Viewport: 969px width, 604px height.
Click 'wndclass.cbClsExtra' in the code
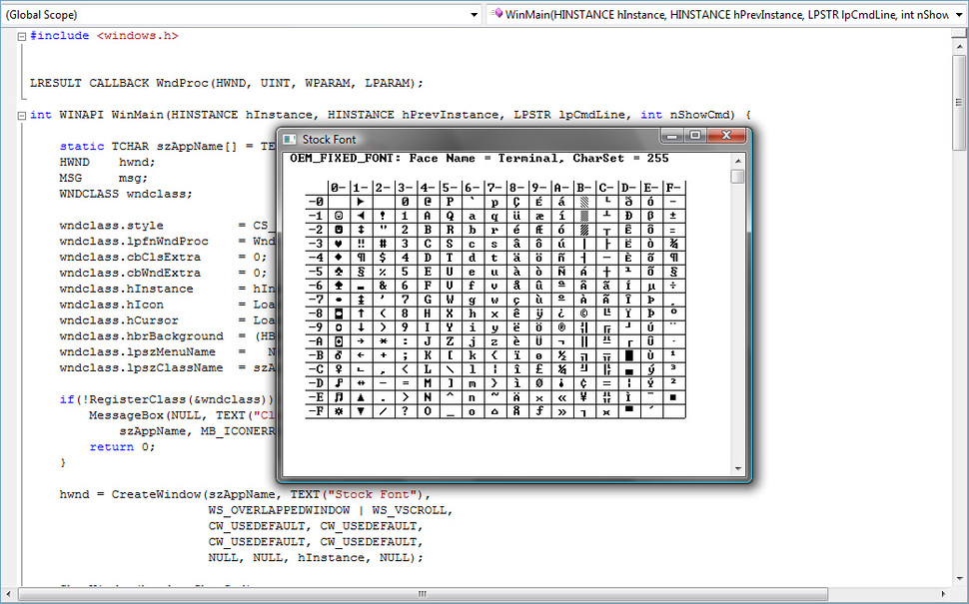click(x=130, y=257)
